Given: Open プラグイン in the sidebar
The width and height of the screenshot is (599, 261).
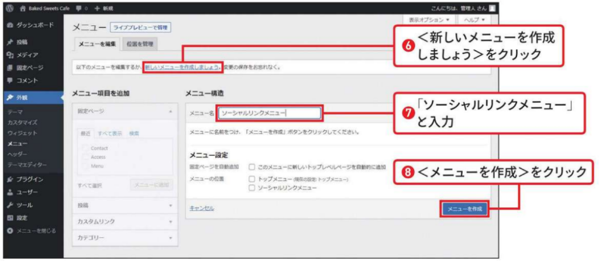Looking at the screenshot, I should 29,179.
